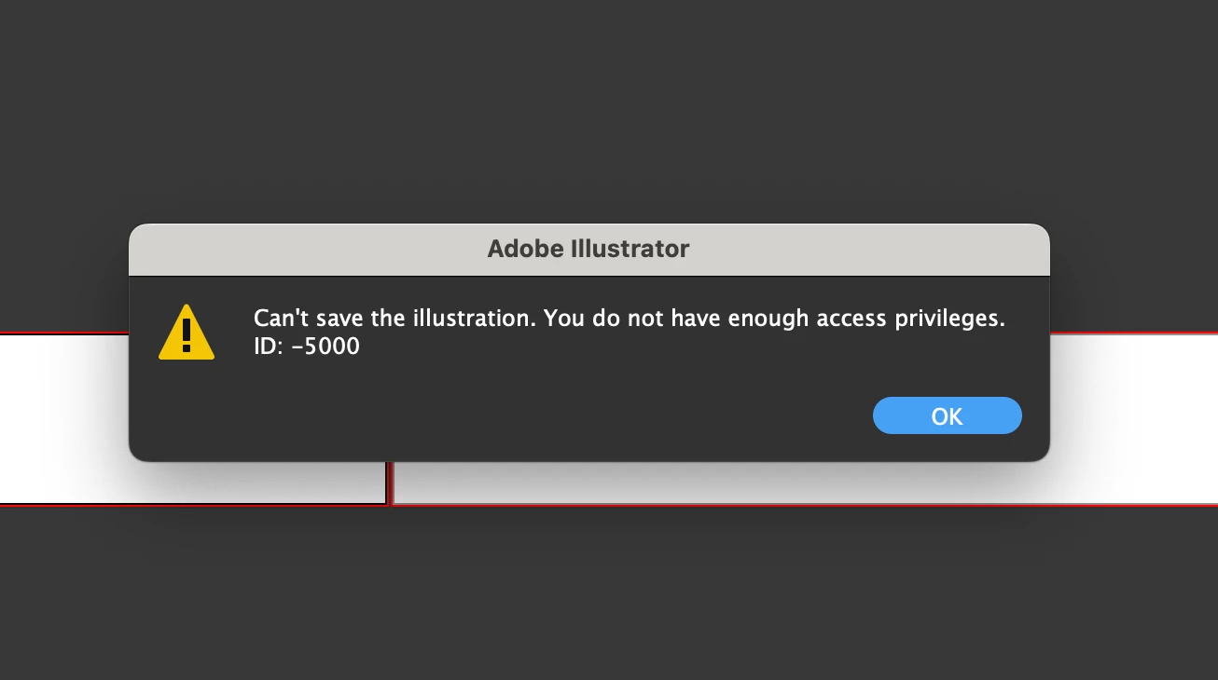Click the OK button to dismiss
The width and height of the screenshot is (1218, 680).
click(947, 415)
